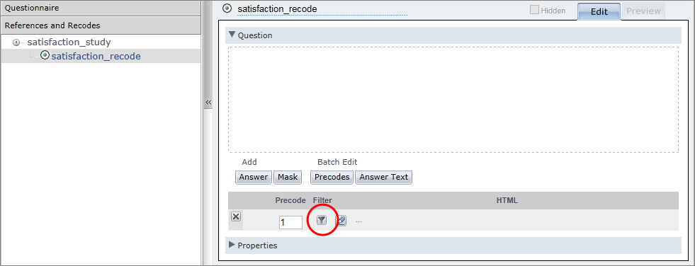Delete the answer row with X icon
The image size is (695, 266).
click(236, 216)
